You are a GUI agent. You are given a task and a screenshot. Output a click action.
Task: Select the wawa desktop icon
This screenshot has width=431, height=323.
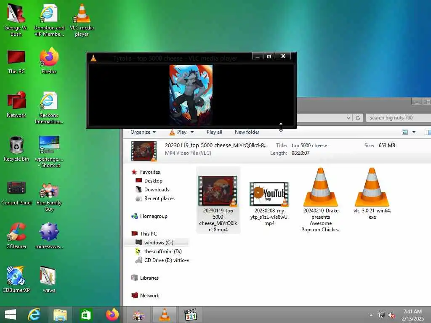click(49, 279)
